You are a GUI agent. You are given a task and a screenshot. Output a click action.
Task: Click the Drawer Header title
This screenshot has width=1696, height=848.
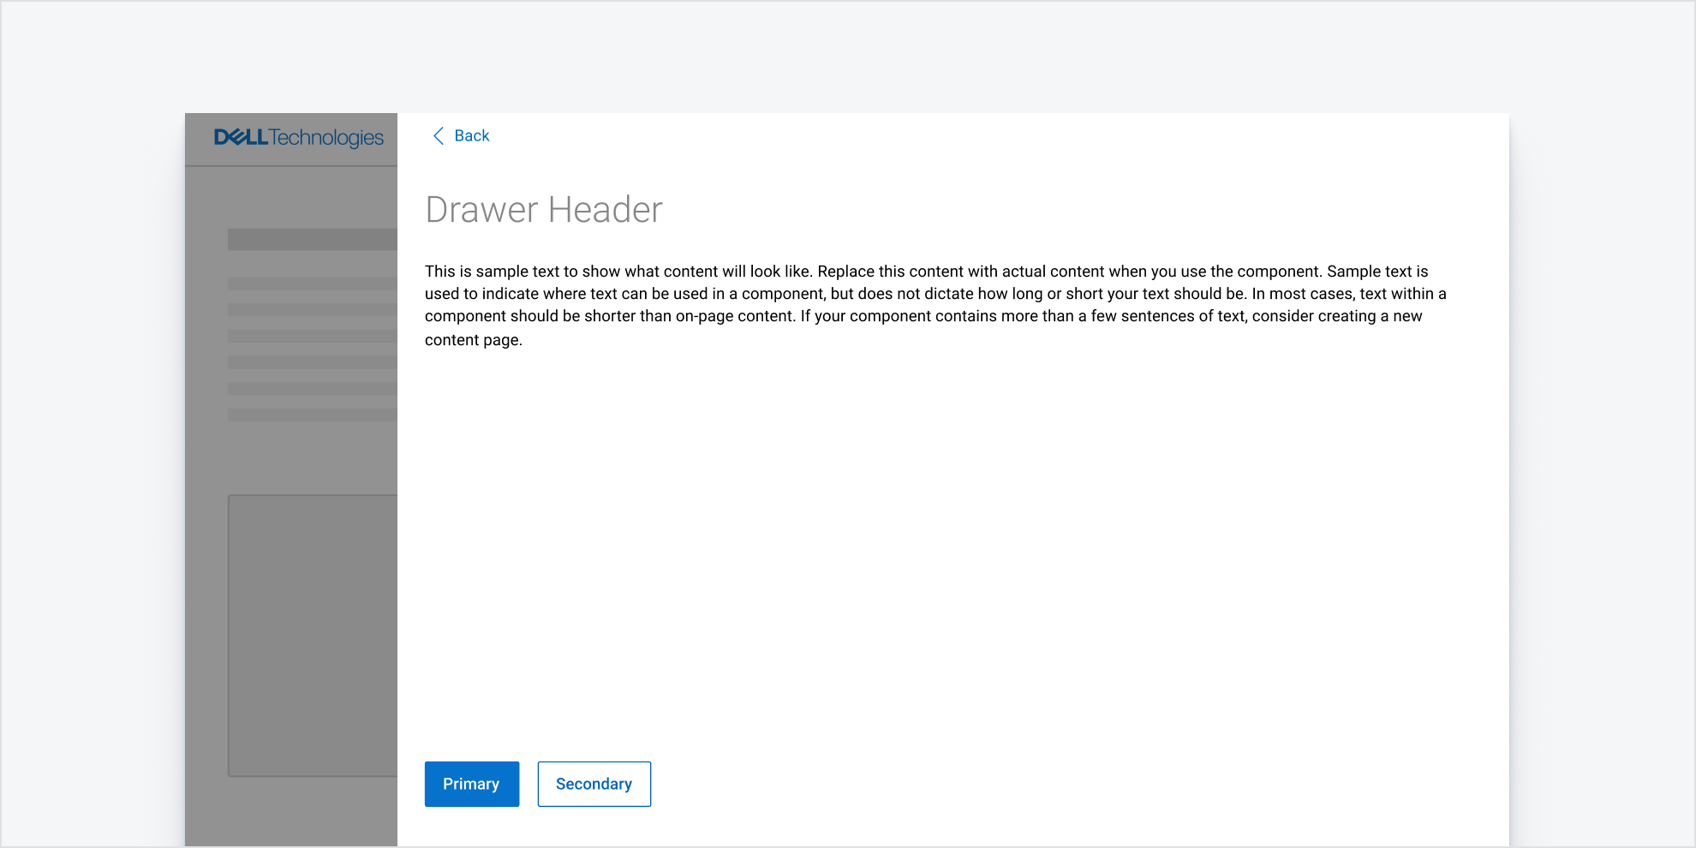coord(544,210)
